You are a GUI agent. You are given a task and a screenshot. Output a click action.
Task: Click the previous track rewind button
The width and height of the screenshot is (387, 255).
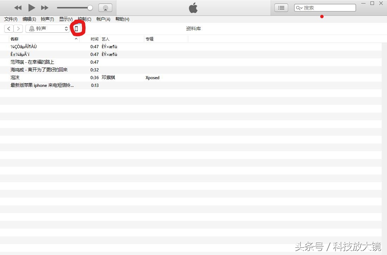pos(18,8)
